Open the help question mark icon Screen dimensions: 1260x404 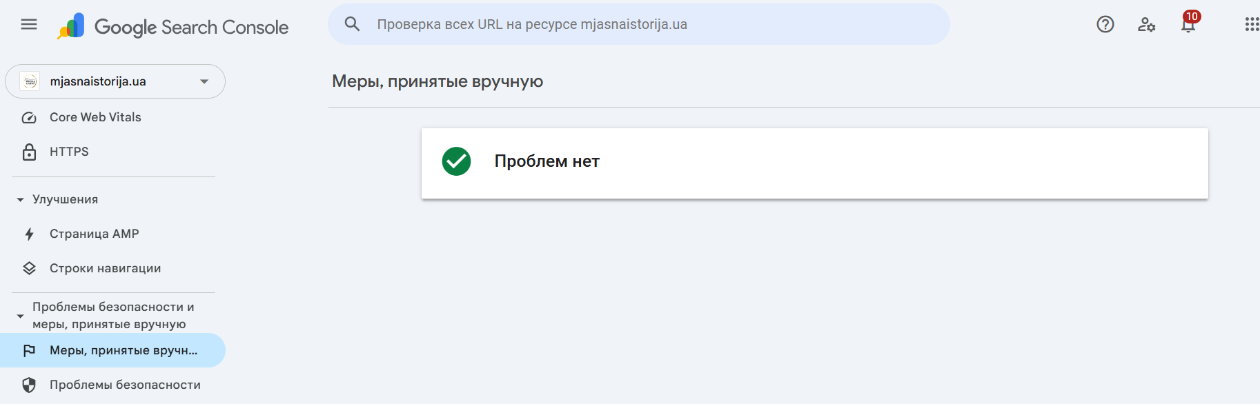click(1105, 25)
